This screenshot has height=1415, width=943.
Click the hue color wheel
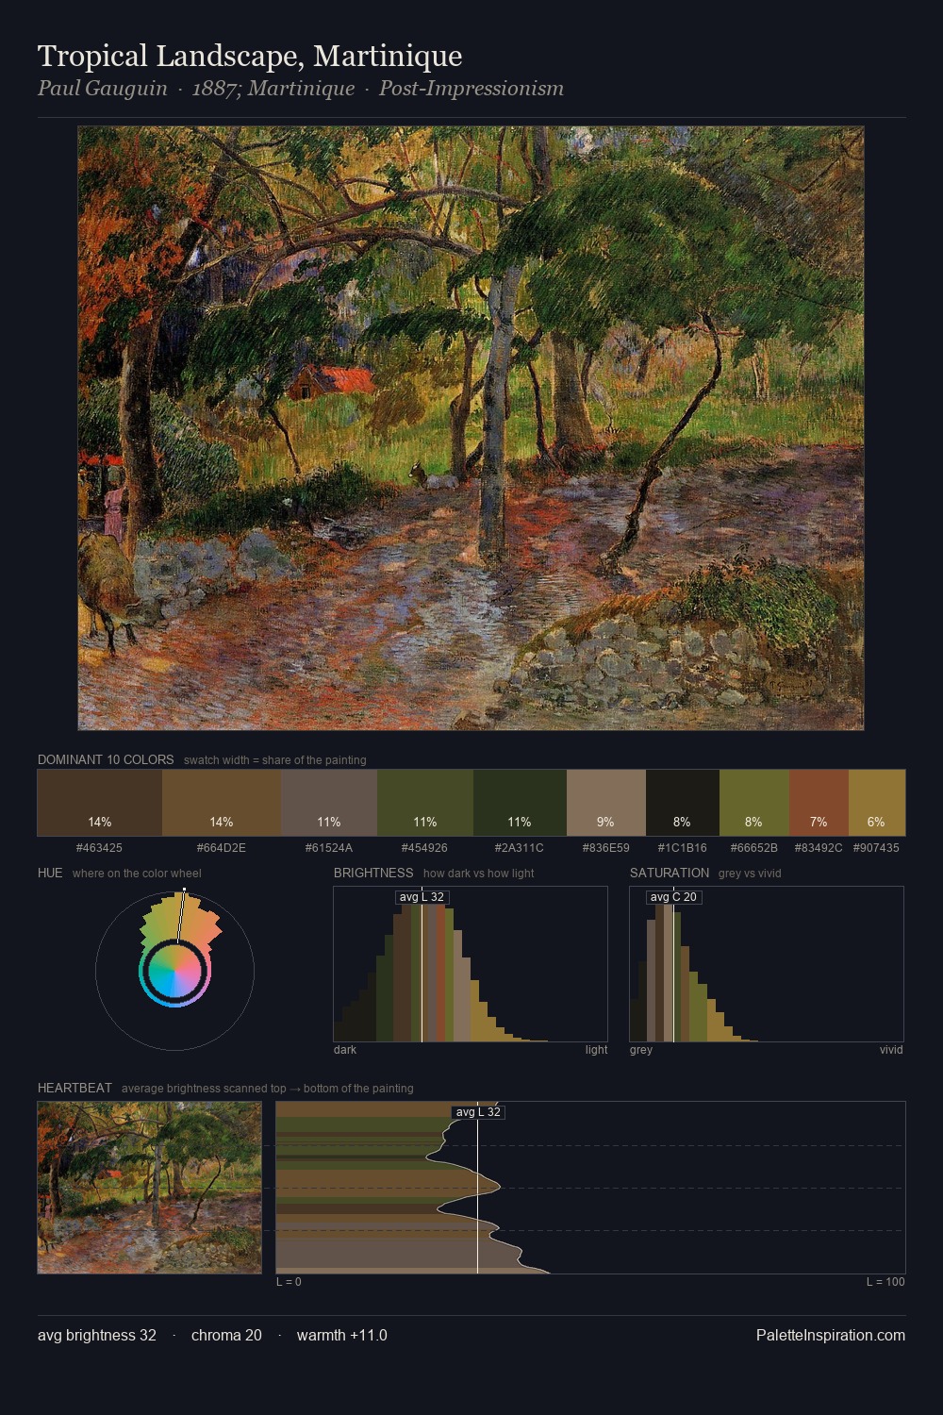pyautogui.click(x=174, y=971)
